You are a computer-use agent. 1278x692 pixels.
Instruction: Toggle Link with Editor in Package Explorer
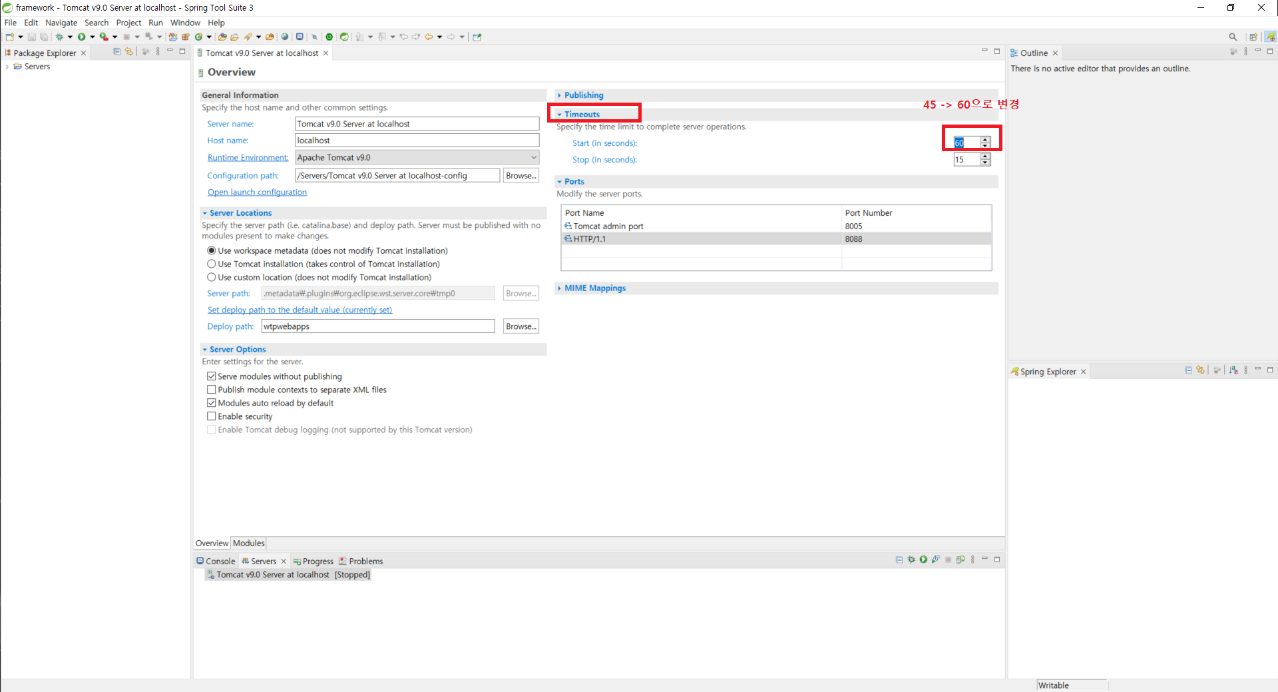(x=129, y=51)
